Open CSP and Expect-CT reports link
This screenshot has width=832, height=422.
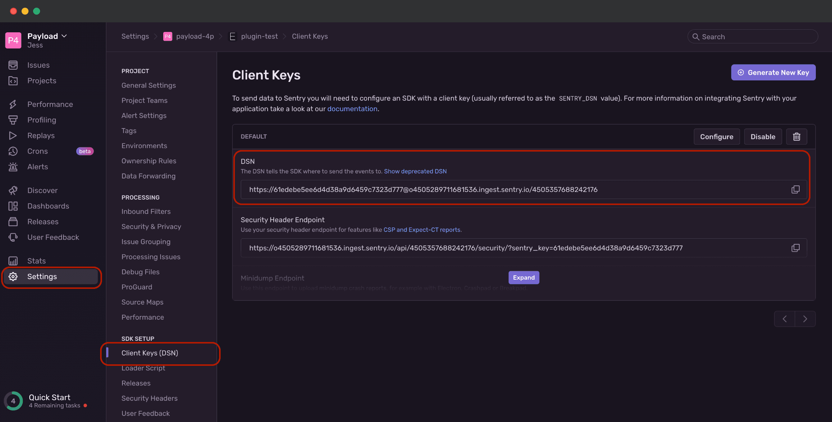[422, 230]
